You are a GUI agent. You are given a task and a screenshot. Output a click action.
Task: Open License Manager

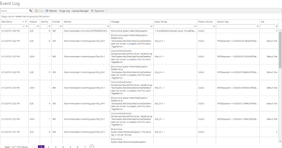click(80, 11)
